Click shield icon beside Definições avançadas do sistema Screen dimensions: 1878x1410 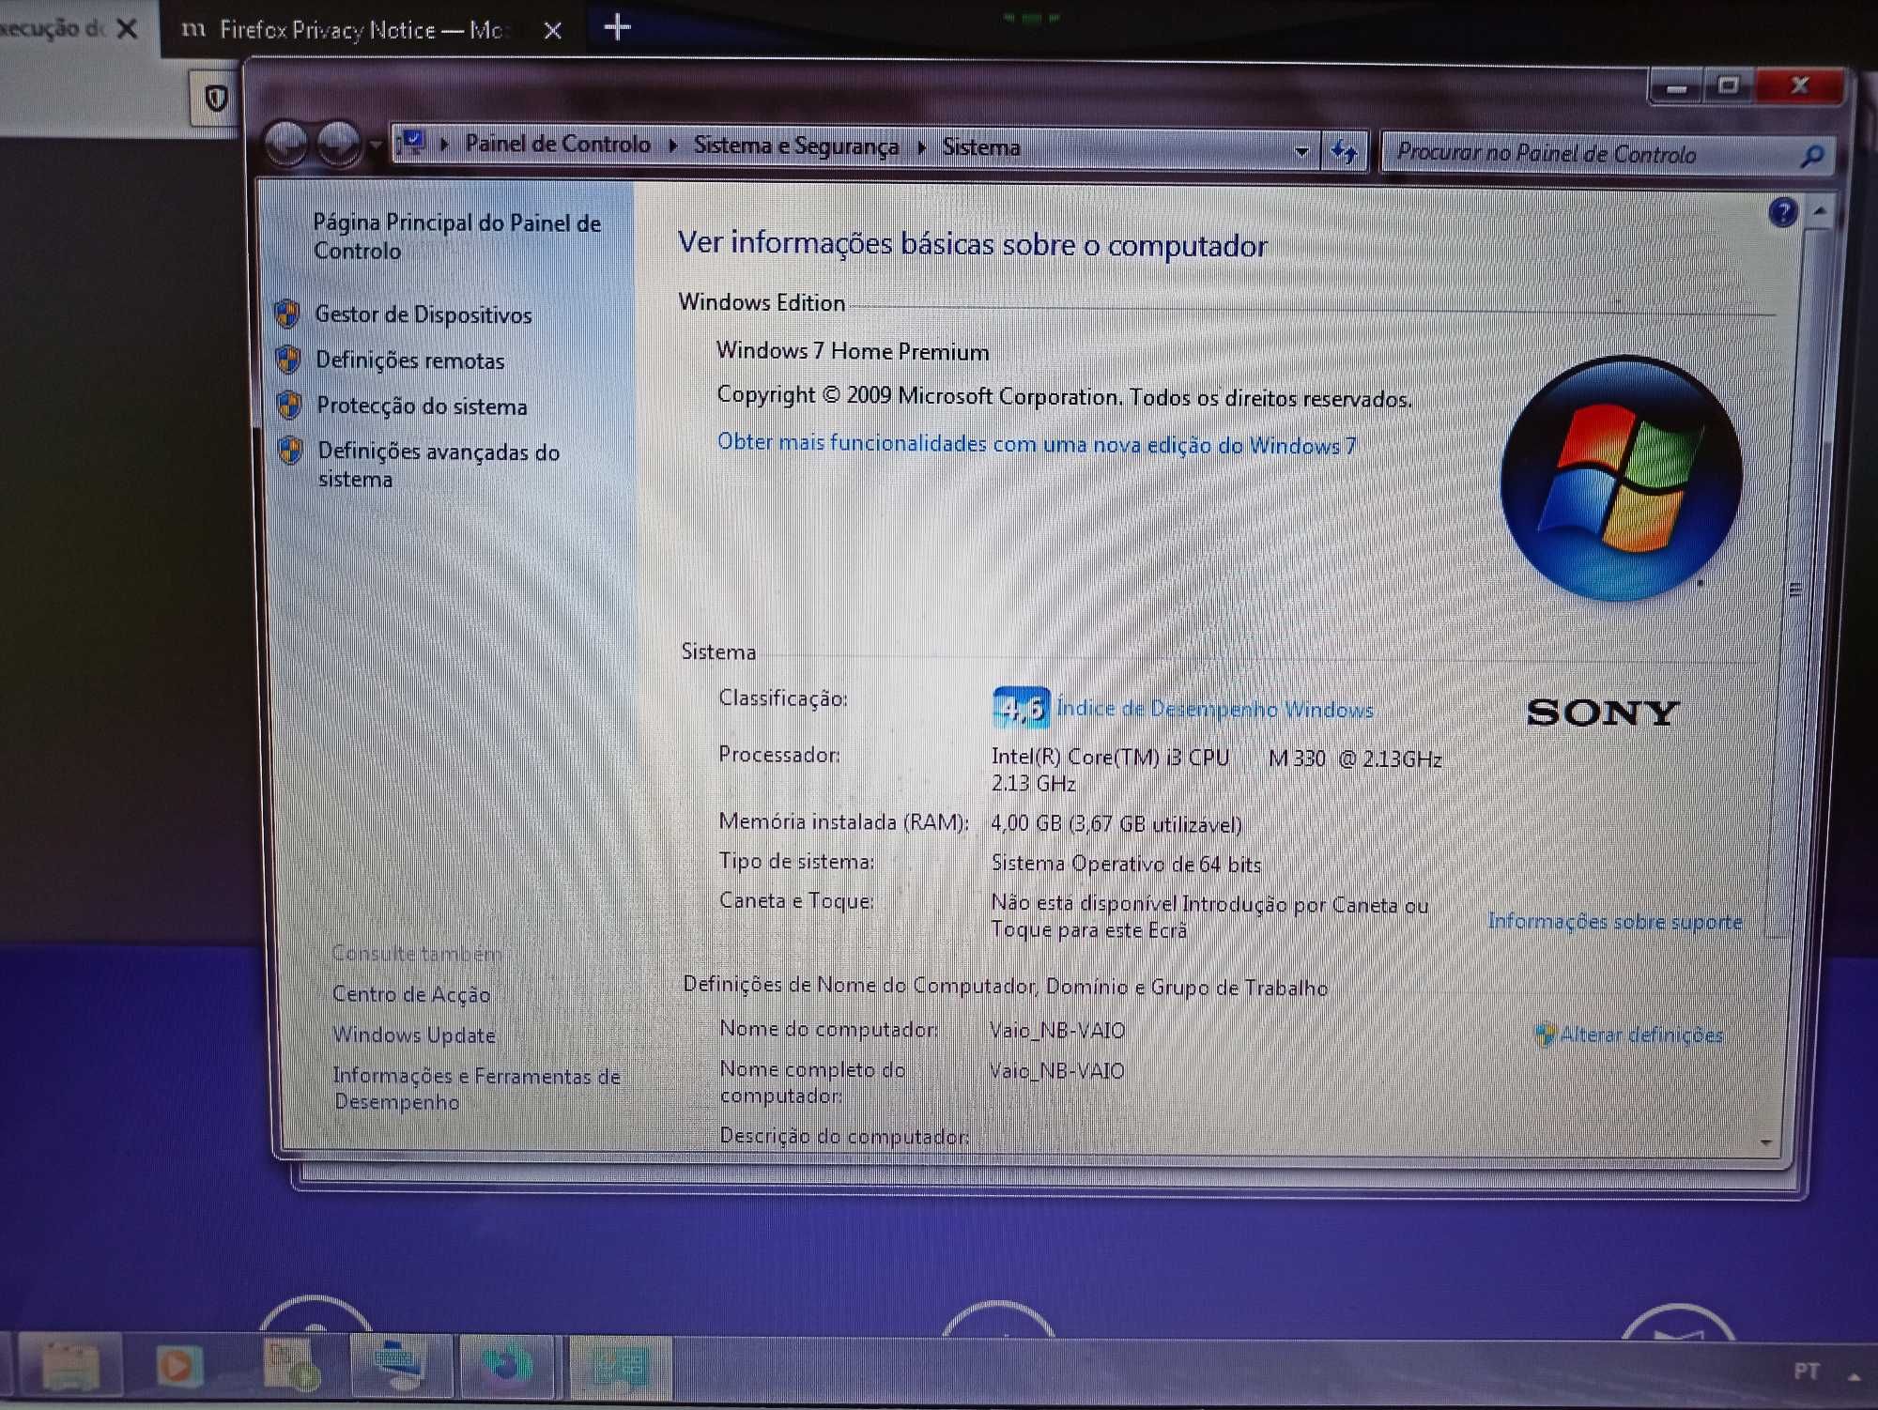[290, 451]
